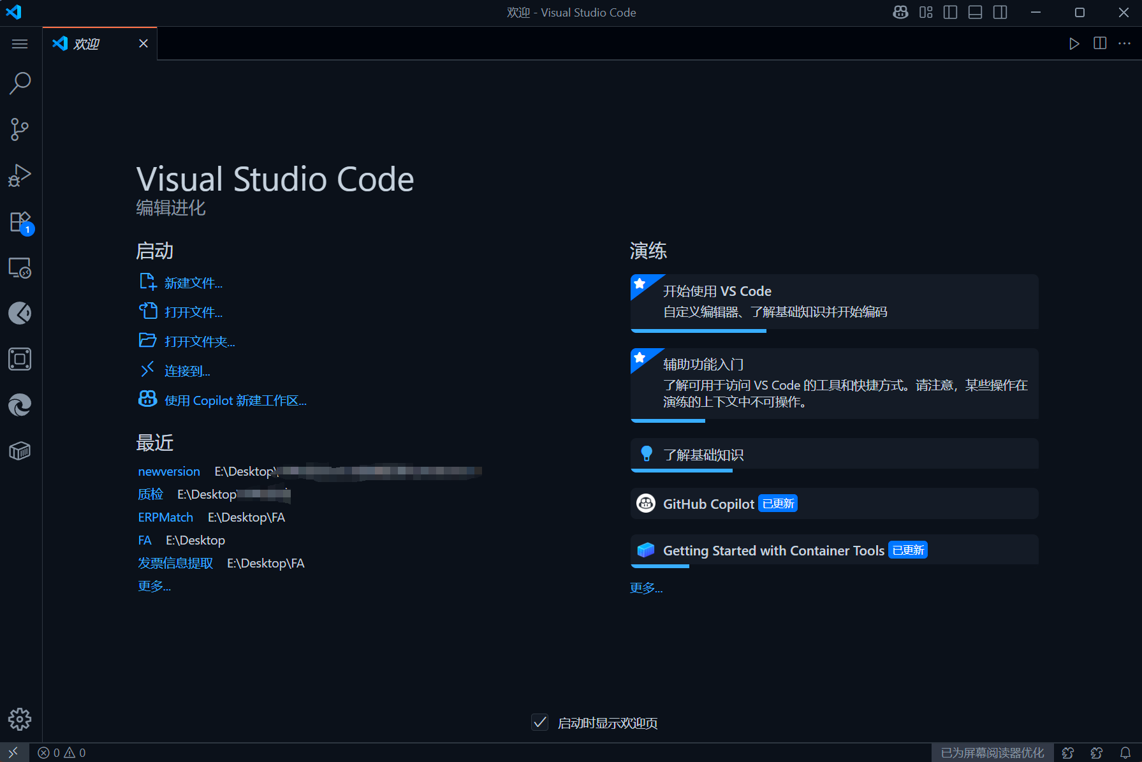
Task: Click the new file icon beside 新建文件
Action: pos(147,282)
